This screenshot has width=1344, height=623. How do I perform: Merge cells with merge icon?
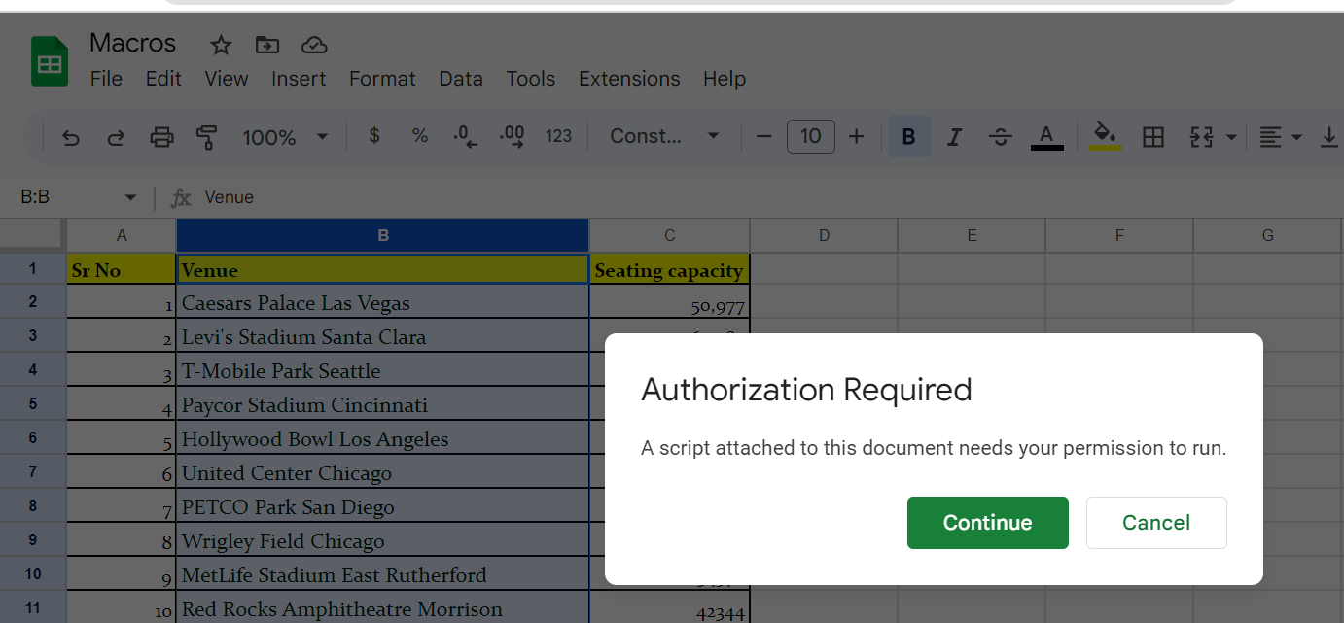pyautogui.click(x=1202, y=137)
